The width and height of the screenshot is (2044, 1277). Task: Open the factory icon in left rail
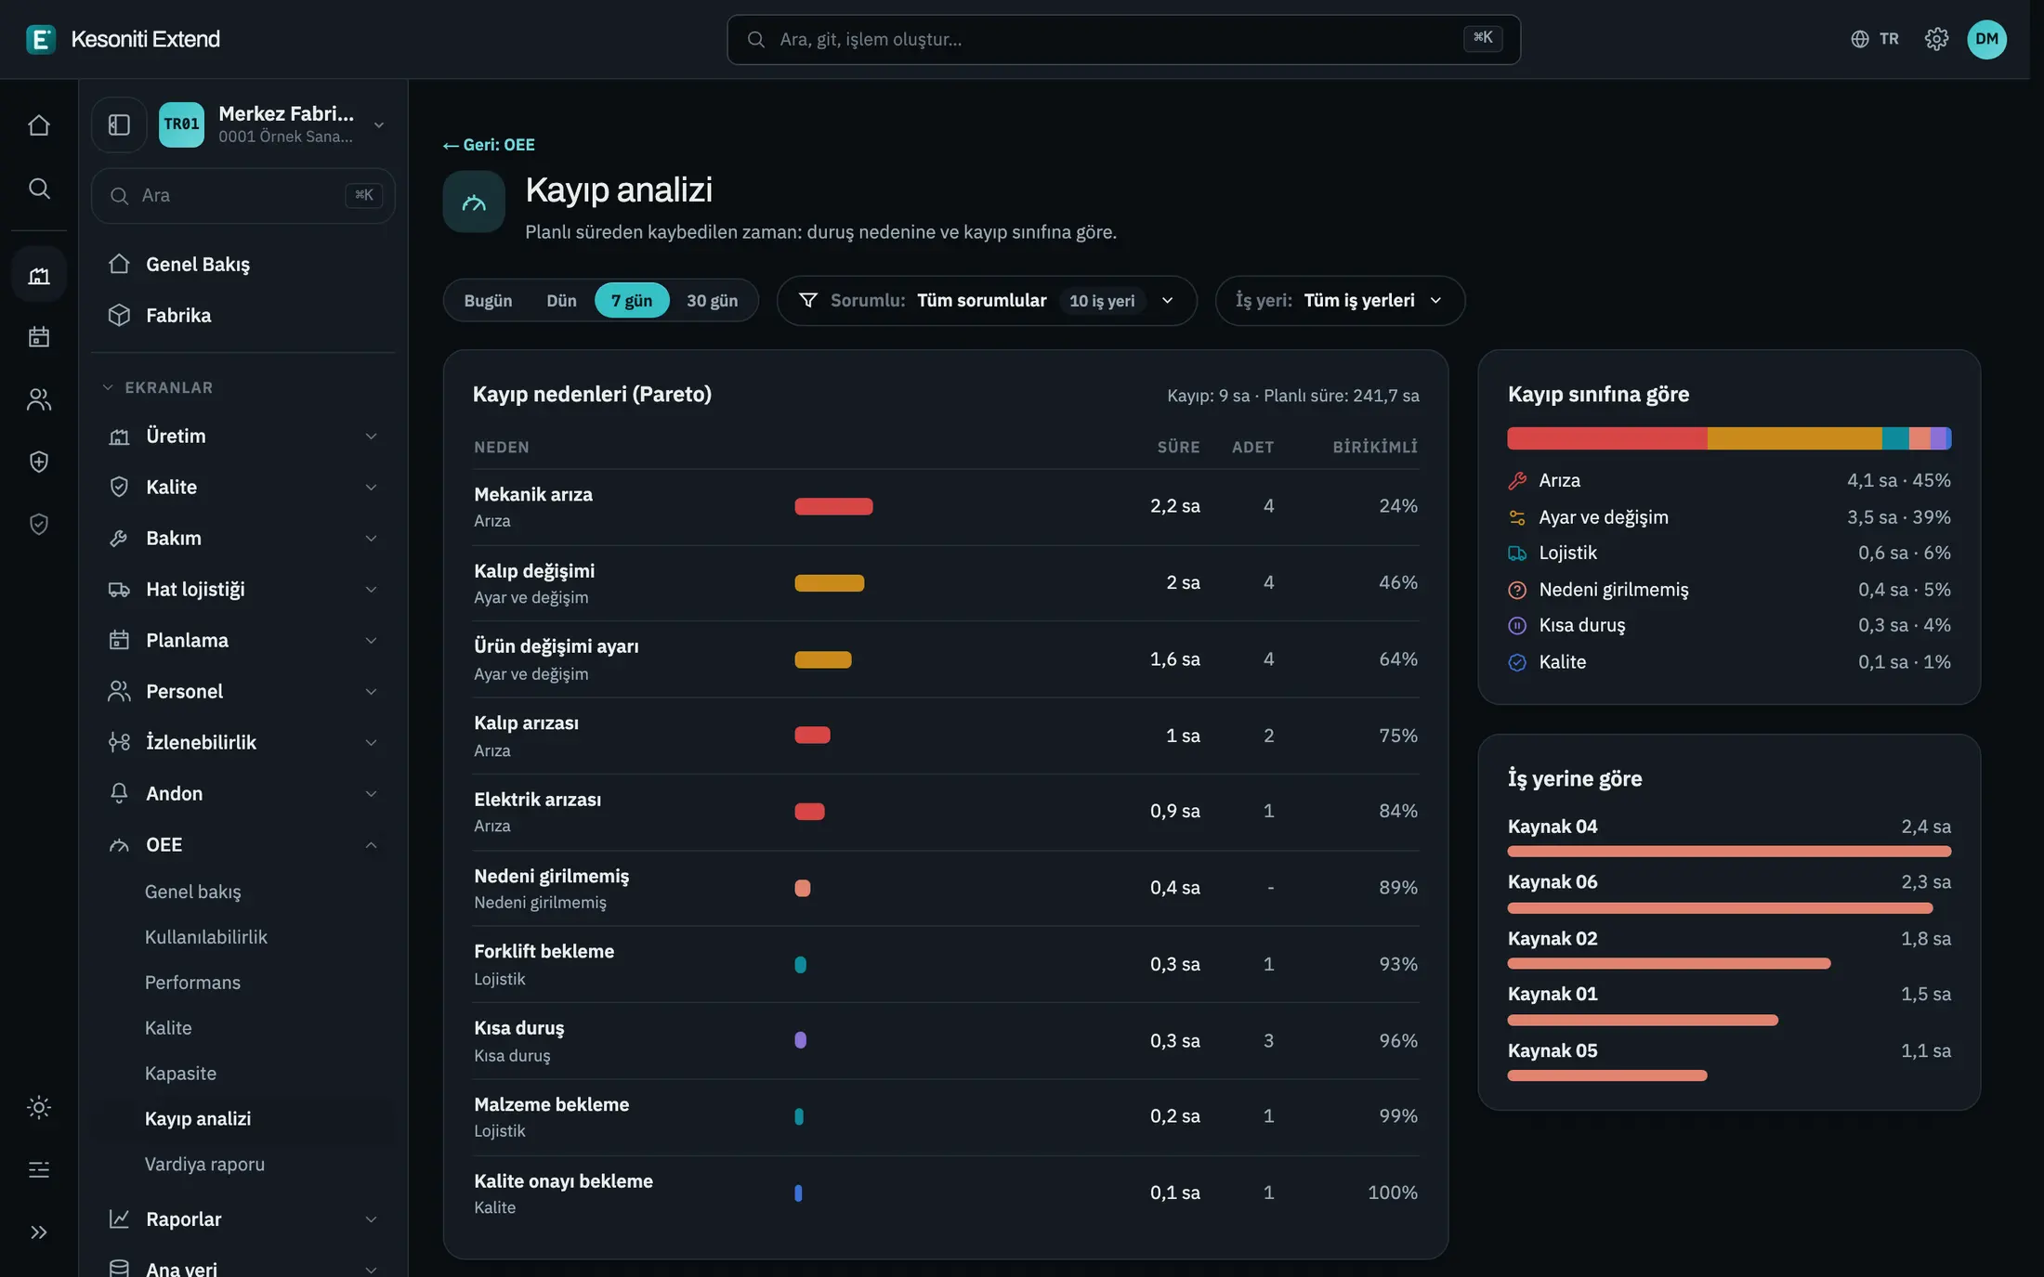click(x=39, y=275)
